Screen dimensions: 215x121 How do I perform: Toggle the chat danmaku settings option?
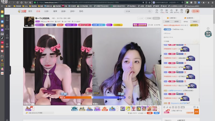coord(198,107)
